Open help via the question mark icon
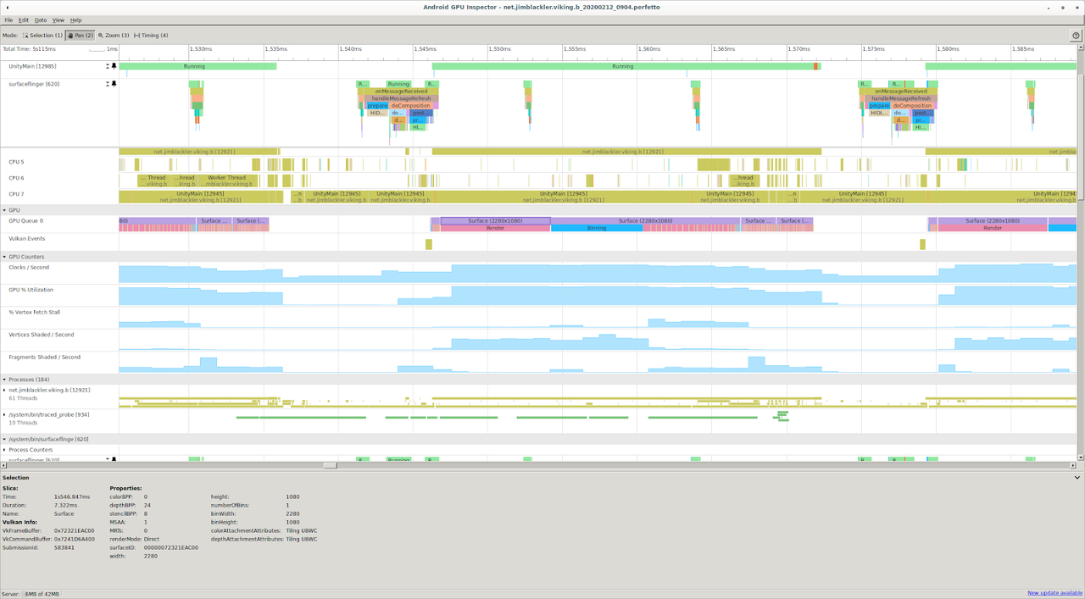This screenshot has width=1085, height=599. click(1075, 36)
